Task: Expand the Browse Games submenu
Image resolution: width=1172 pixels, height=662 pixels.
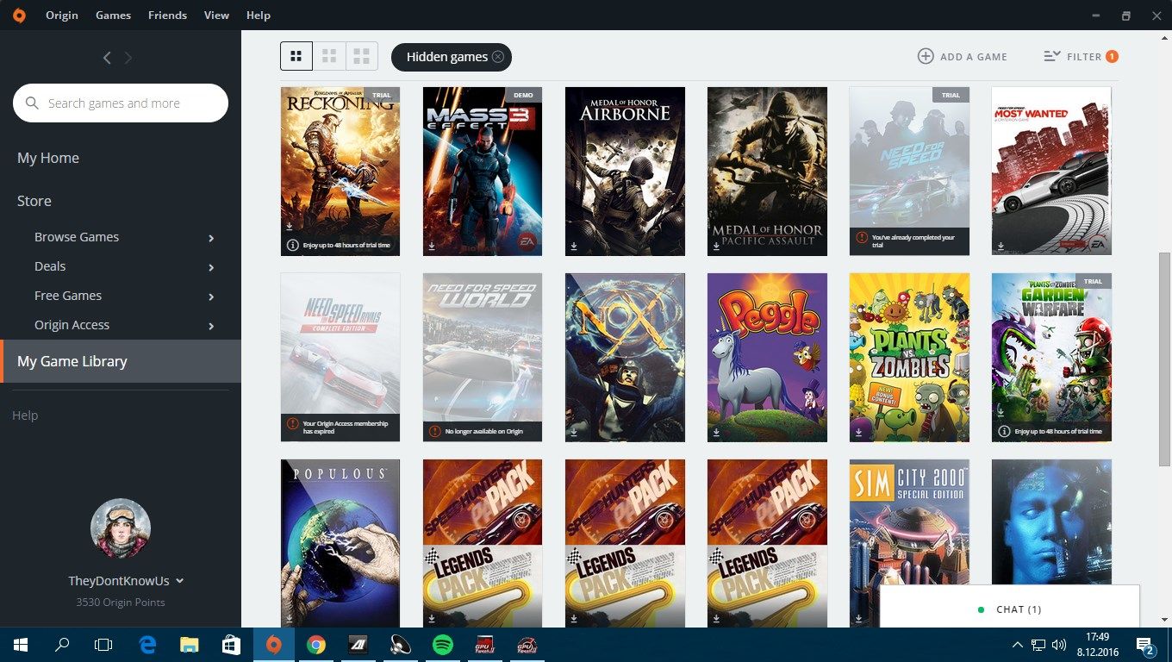Action: coord(211,238)
